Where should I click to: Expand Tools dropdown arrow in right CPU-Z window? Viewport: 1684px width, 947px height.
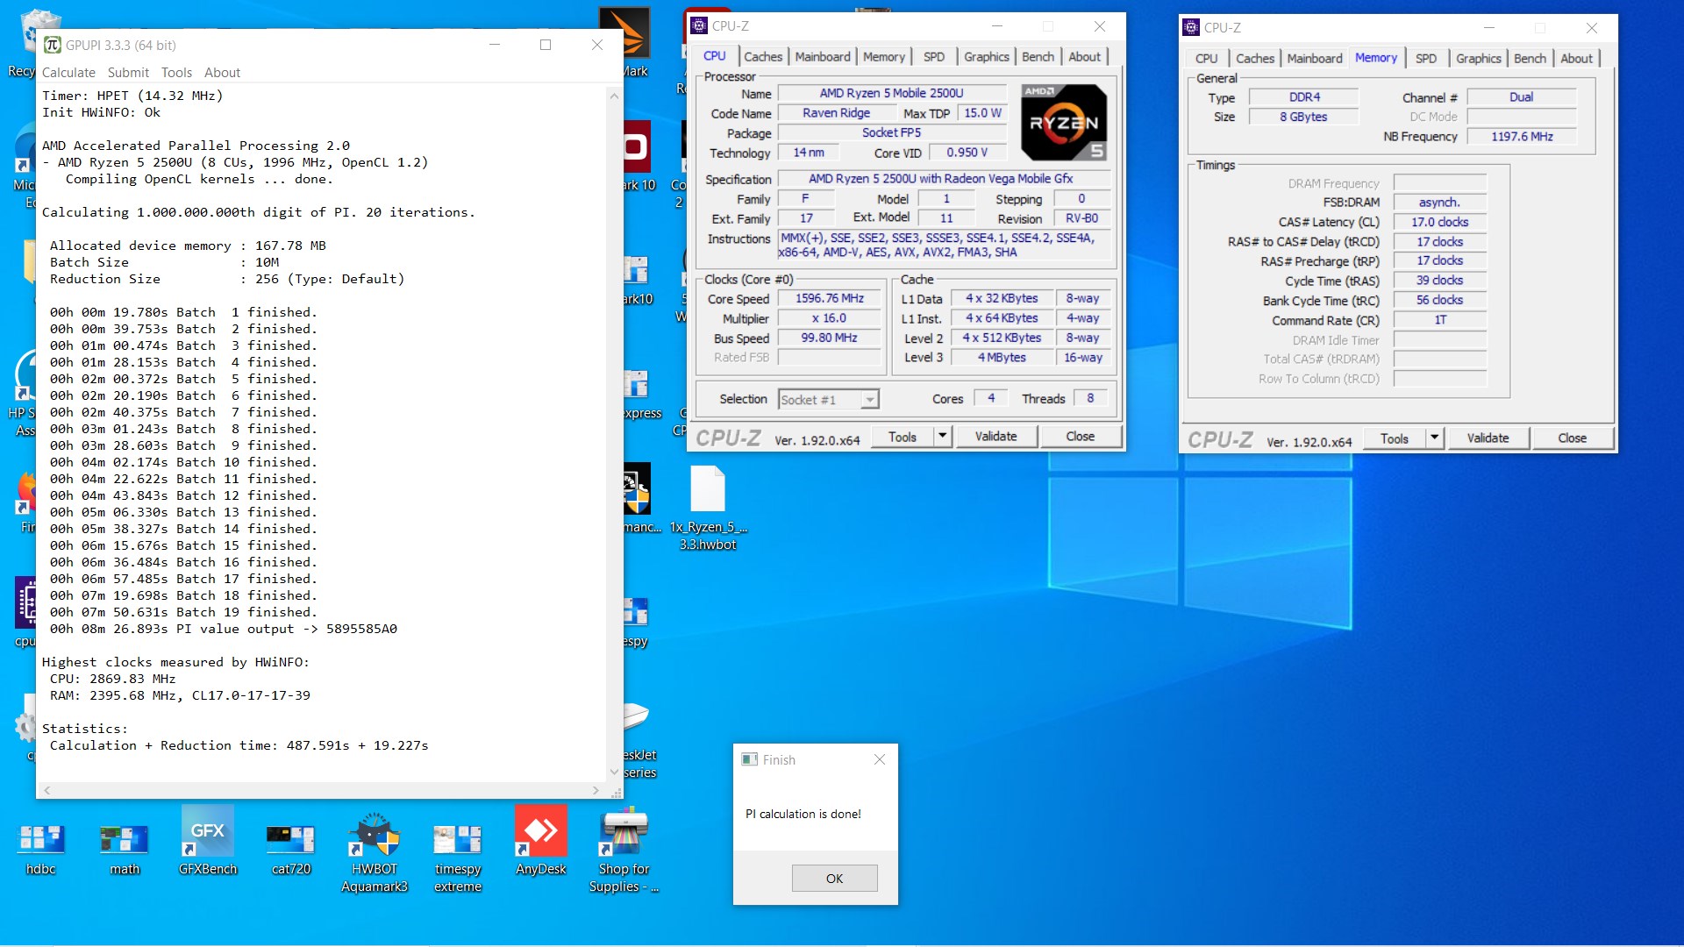pos(1435,438)
